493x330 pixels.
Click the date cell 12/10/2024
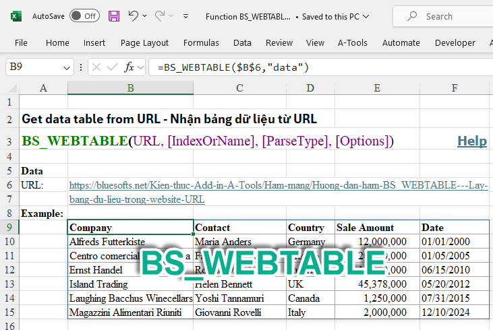click(x=455, y=312)
